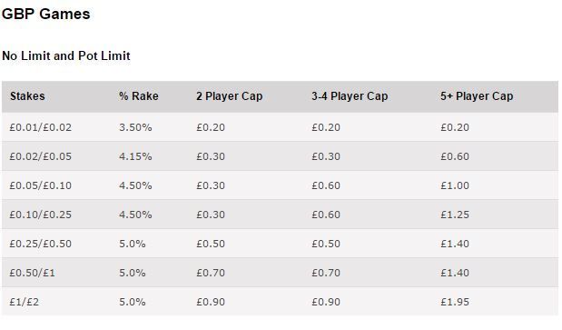562x330 pixels.
Task: Click the £0.50/£1 stakes cell
Action: click(x=33, y=273)
